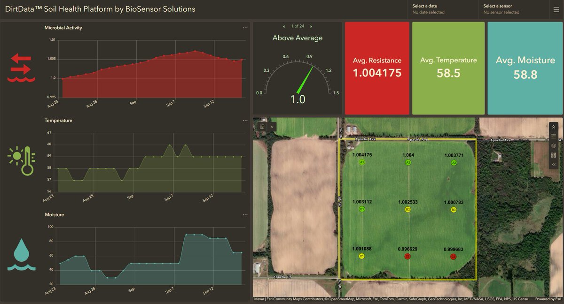Viewport: 564px width, 304px height.
Task: Click the sun thermometer temperature icon
Action: [21, 161]
